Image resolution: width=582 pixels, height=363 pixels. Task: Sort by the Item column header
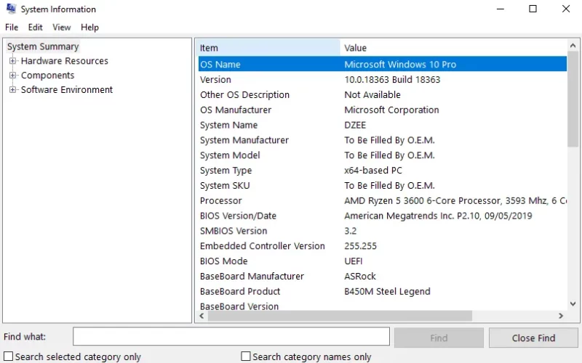(268, 48)
